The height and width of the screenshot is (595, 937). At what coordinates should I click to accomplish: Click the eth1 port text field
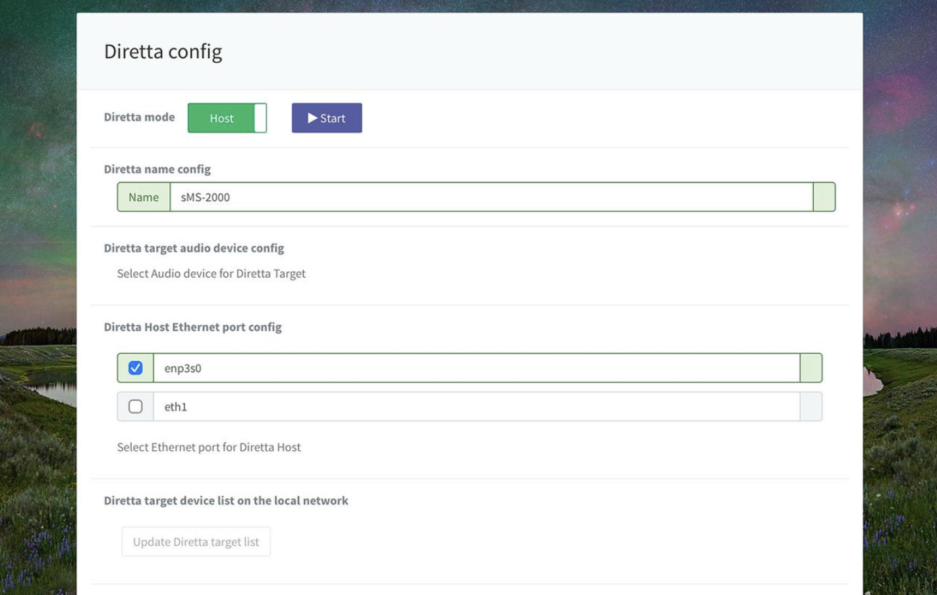click(476, 407)
